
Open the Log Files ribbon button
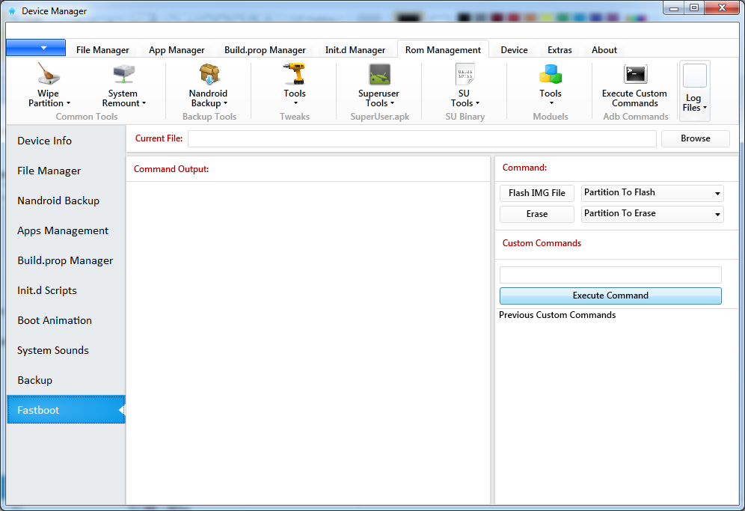[x=694, y=90]
